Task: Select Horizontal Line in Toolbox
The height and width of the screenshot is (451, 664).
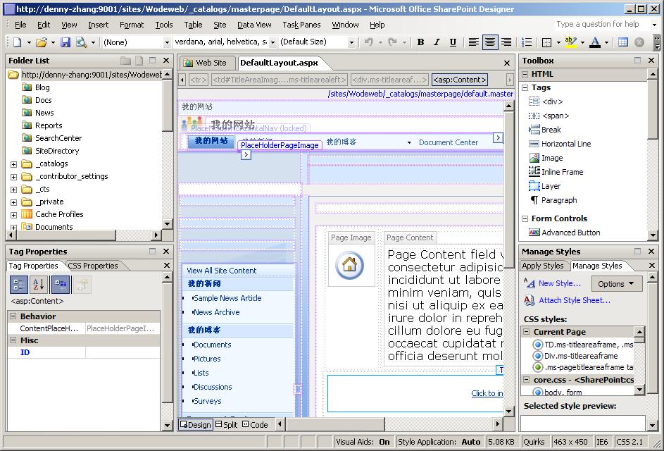Action: pos(565,144)
